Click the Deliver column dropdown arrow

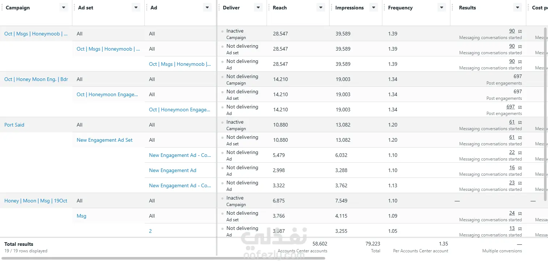click(x=258, y=8)
